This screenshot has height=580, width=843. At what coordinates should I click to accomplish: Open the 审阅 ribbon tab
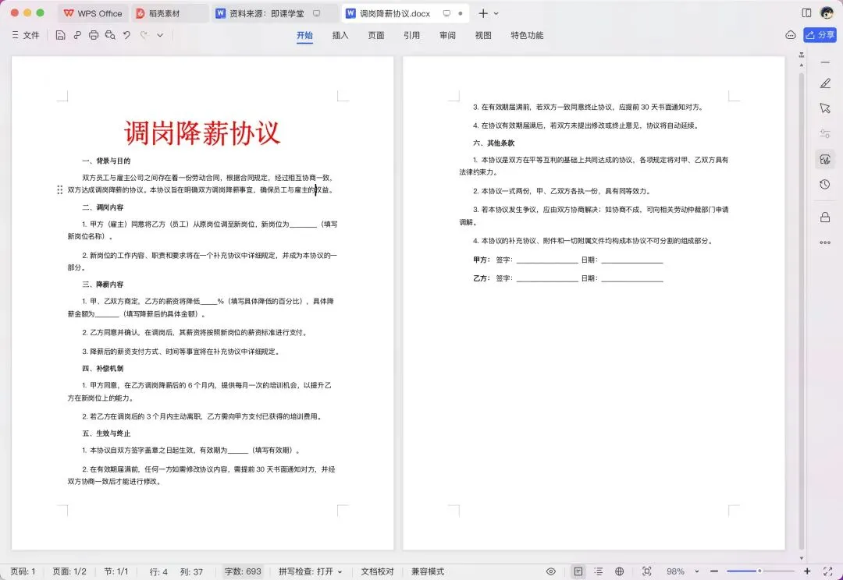pos(447,35)
